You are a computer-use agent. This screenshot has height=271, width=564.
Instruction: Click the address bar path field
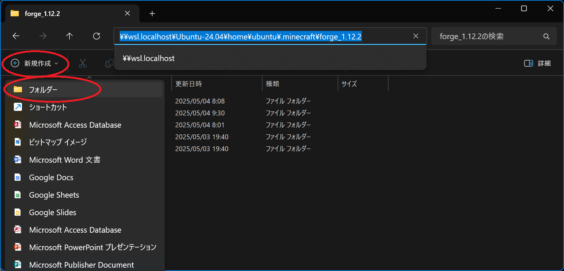click(270, 36)
